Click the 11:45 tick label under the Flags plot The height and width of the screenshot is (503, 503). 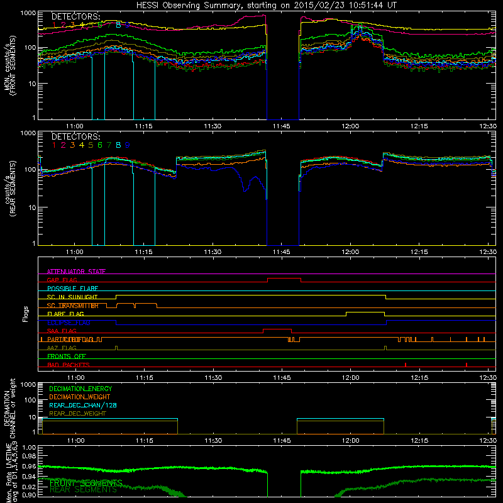[x=282, y=378]
